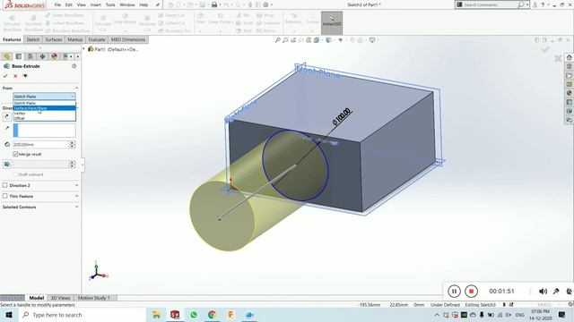Screen dimensions: 574x322
Task: Toggle the Merge result checkbox
Action: pyautogui.click(x=15, y=154)
